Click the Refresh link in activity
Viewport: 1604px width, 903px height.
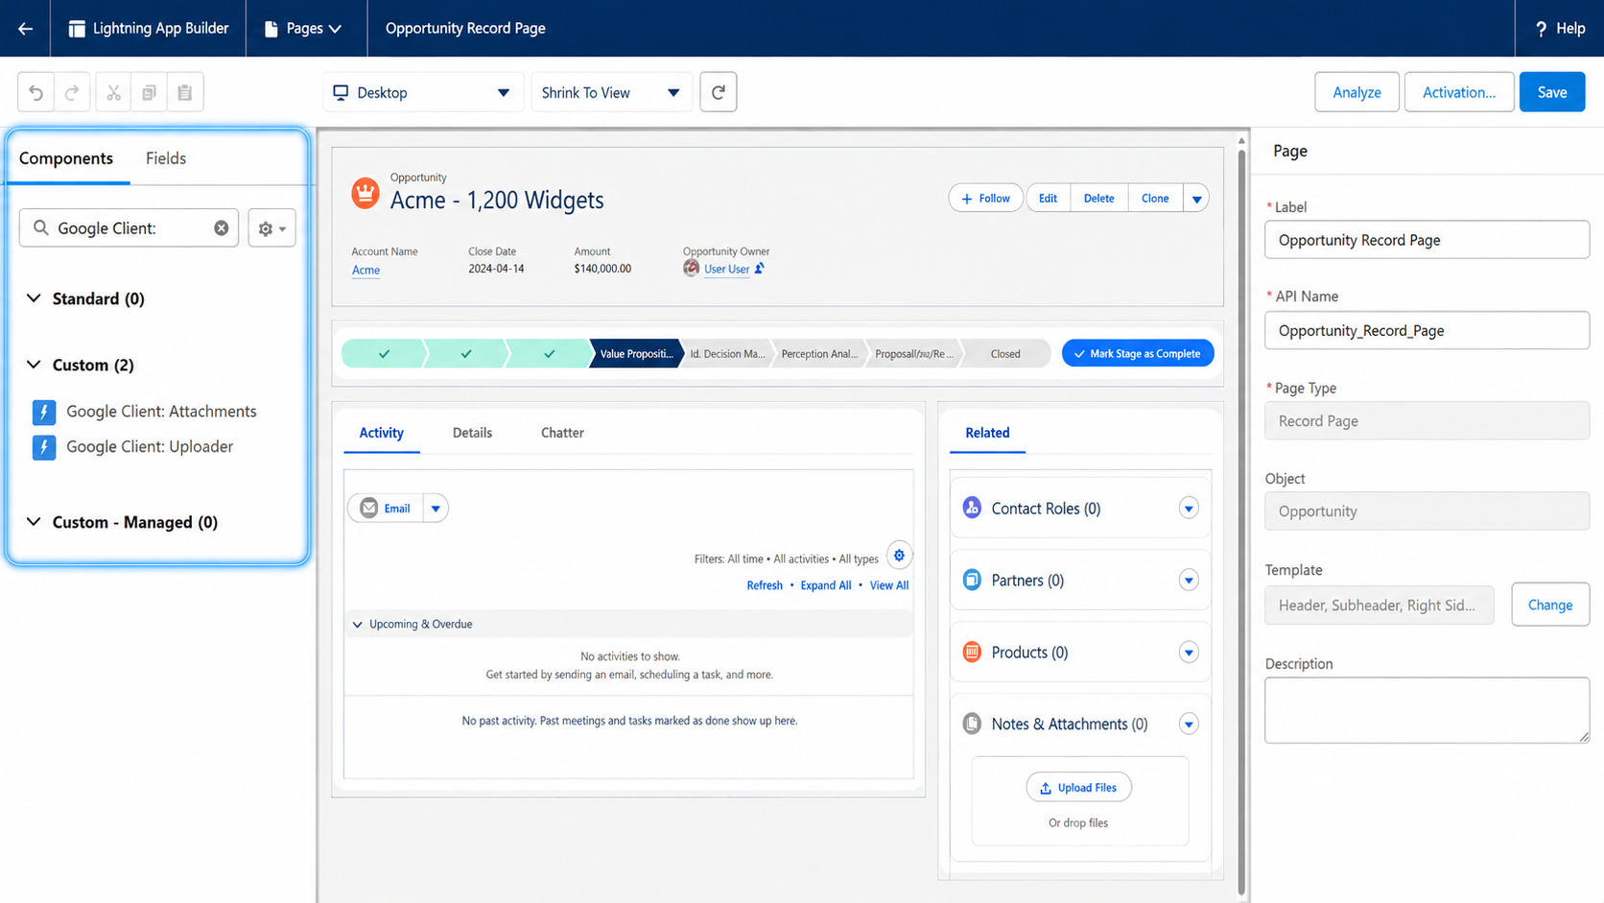pos(765,585)
